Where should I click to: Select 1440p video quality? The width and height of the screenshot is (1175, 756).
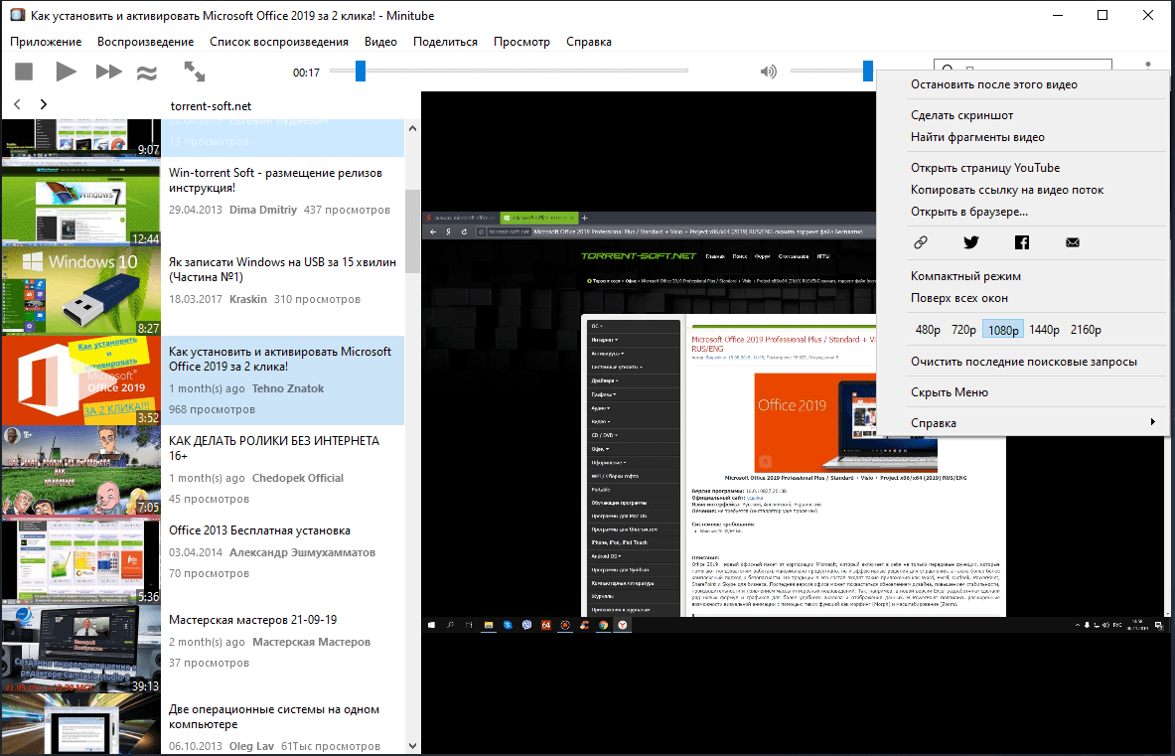1044,330
